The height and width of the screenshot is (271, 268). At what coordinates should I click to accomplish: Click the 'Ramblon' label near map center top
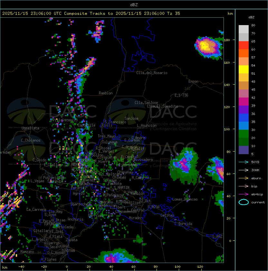106,93
